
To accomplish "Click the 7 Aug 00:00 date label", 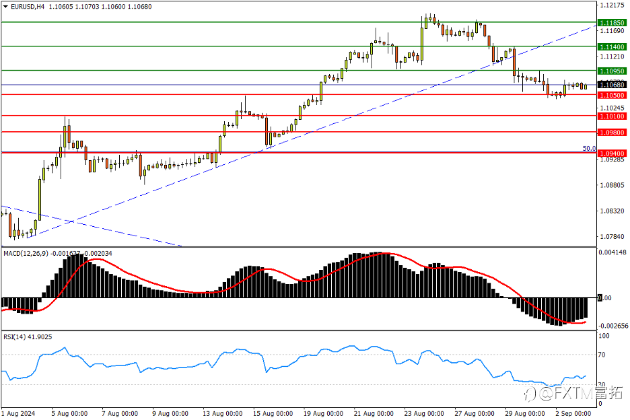I will click(120, 413).
